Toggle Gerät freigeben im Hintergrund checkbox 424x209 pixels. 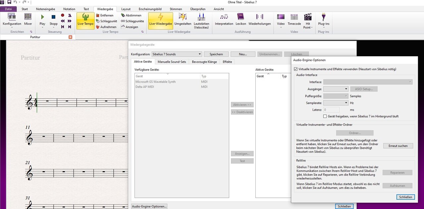(x=325, y=116)
